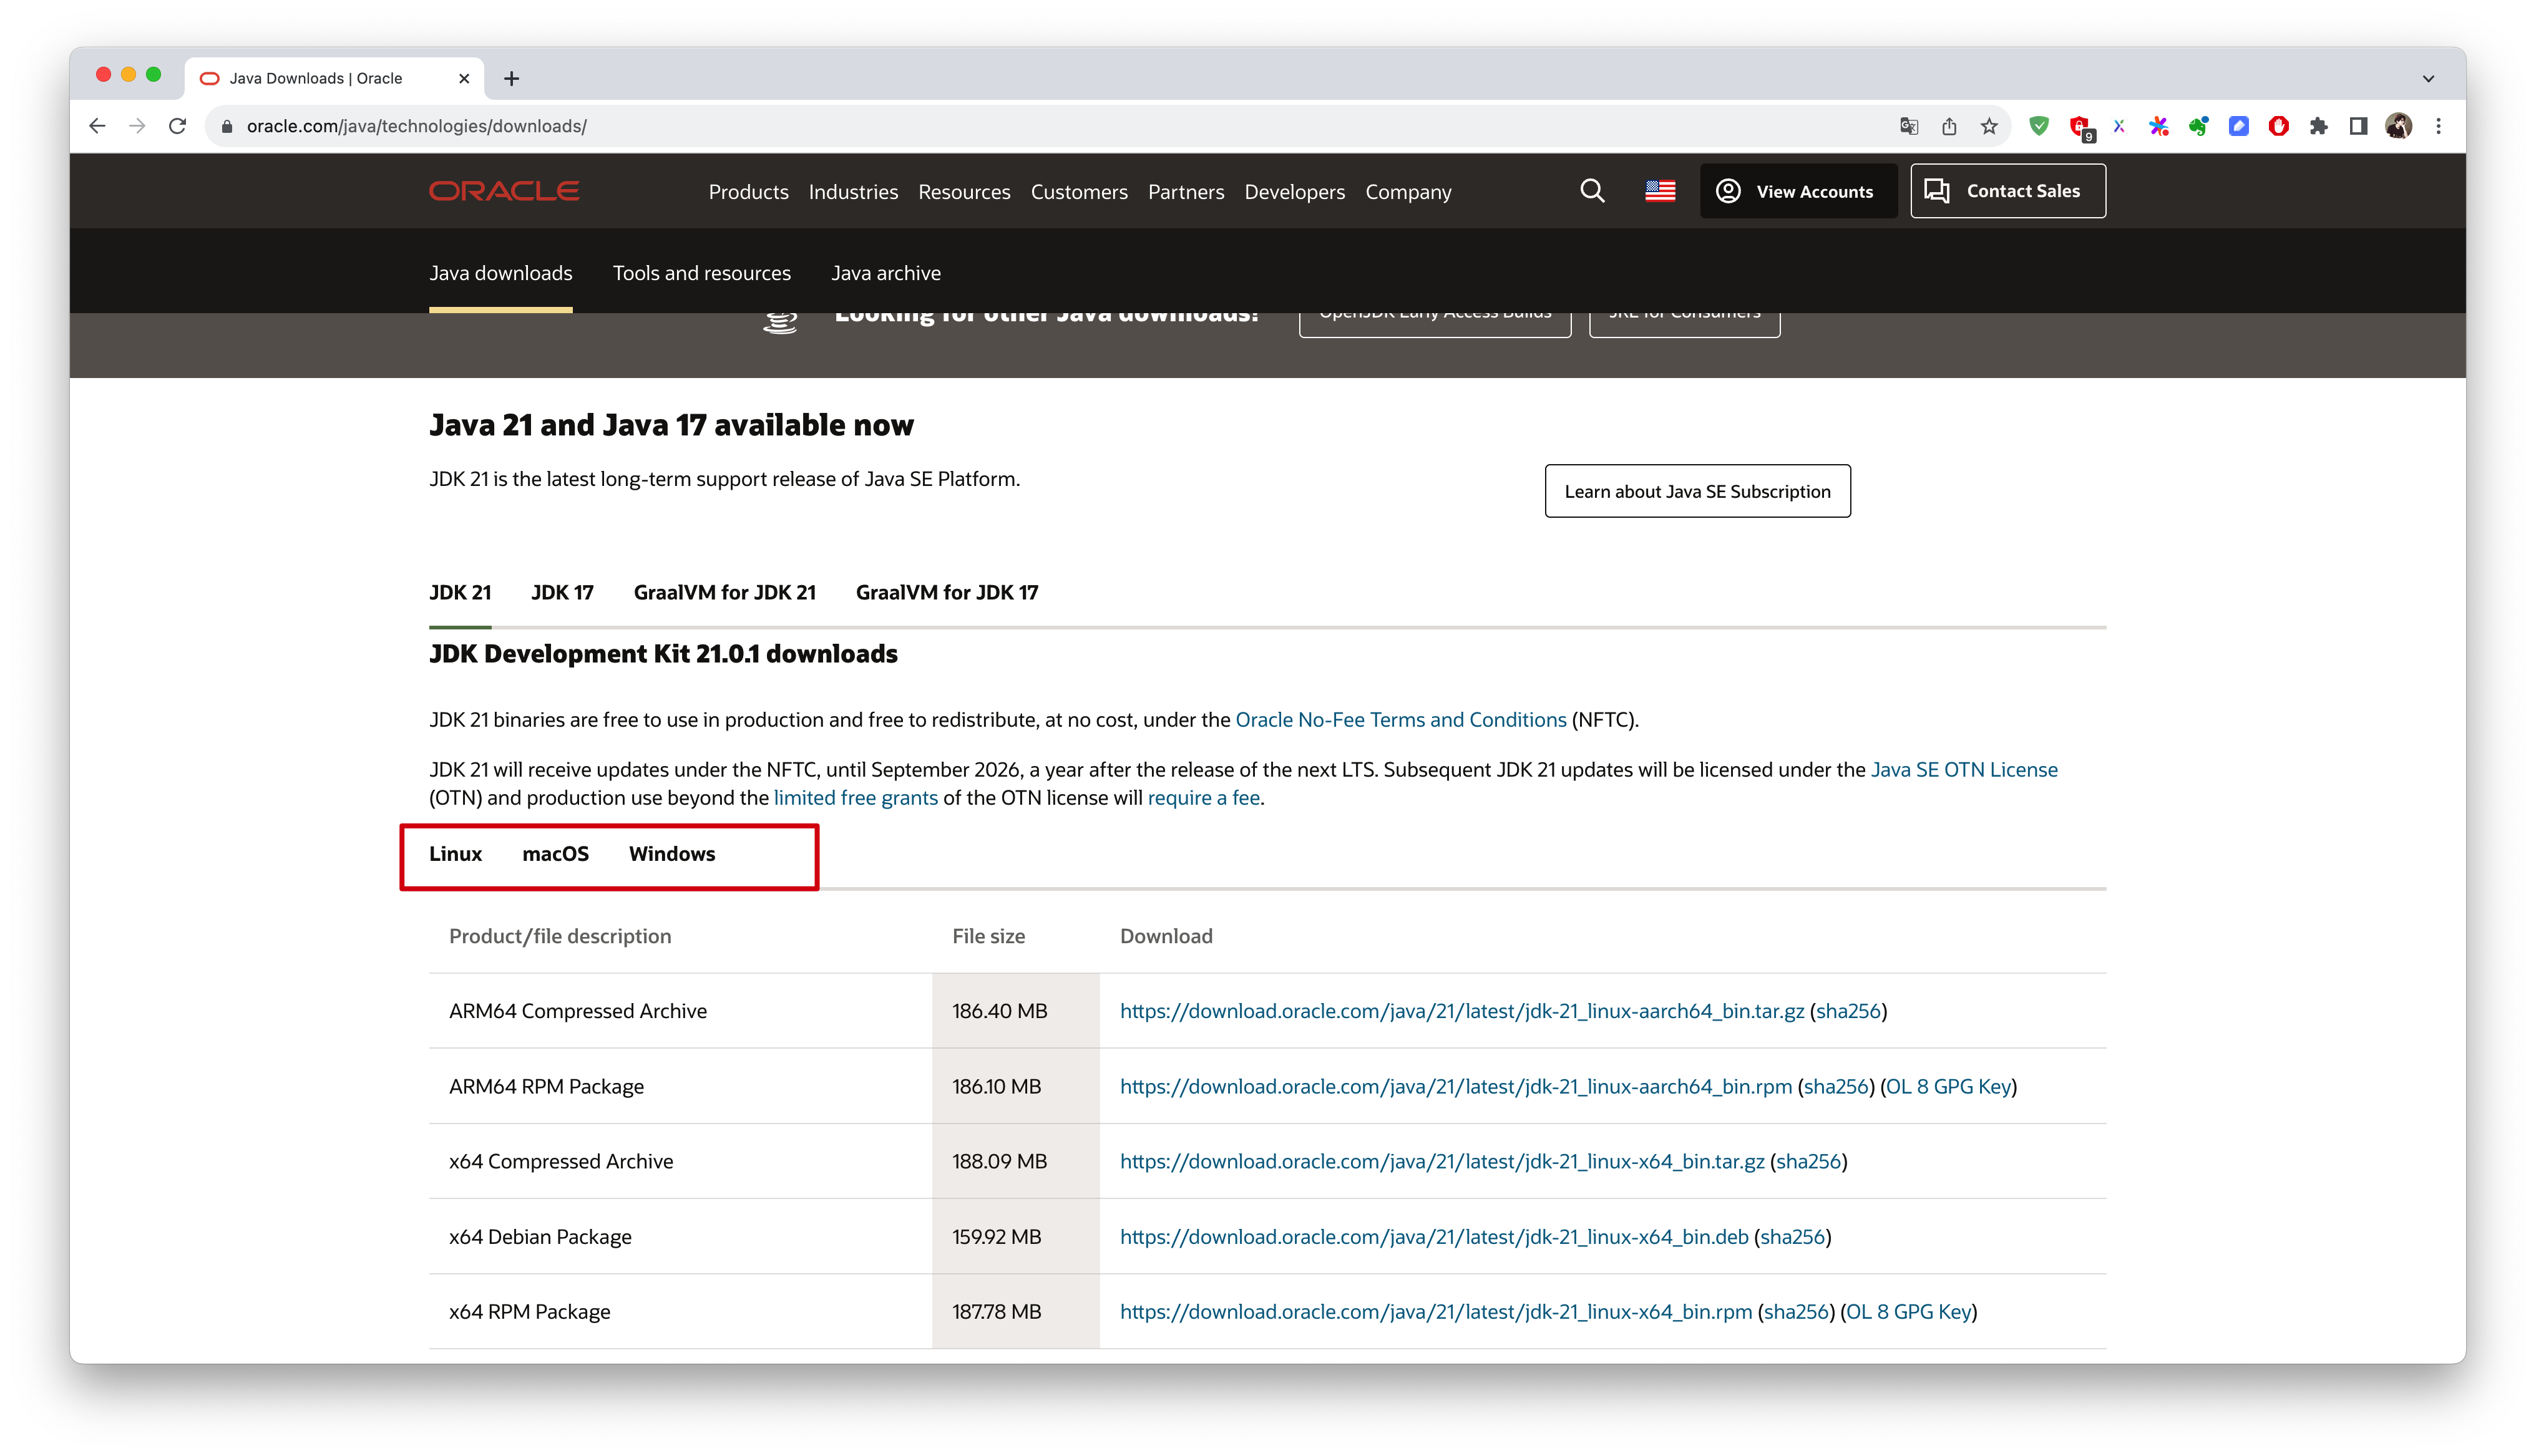The image size is (2536, 1456).
Task: Open Java SE OTN License link
Action: (x=1964, y=770)
